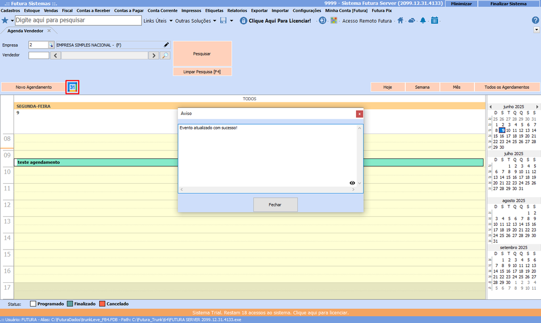Click the blue star favorites icon
This screenshot has width=541, height=323.
coord(5,21)
